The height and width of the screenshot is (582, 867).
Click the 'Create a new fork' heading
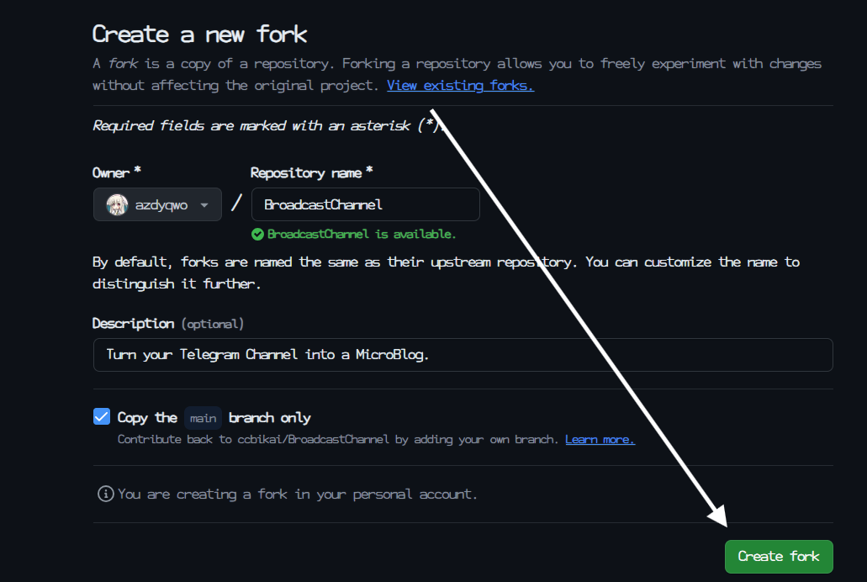tap(199, 34)
